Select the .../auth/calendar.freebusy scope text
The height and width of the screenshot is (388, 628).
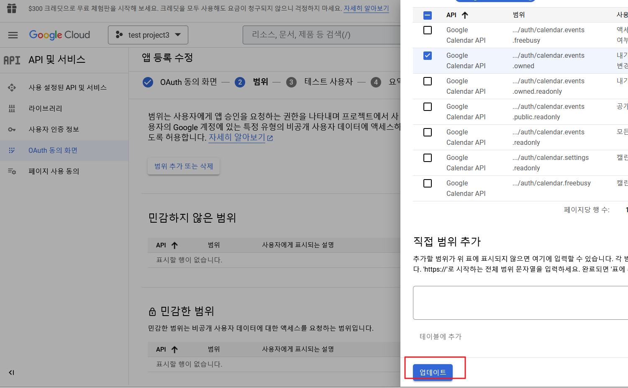point(552,183)
